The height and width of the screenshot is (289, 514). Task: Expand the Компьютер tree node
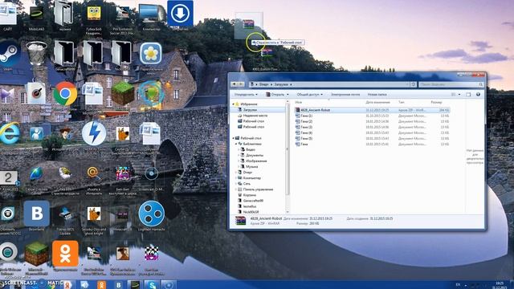(x=236, y=178)
